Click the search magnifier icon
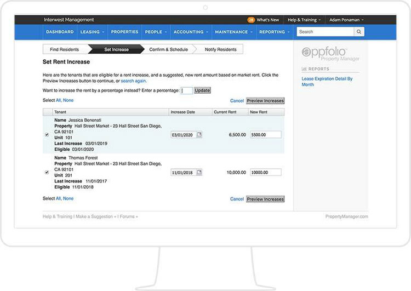 [359, 32]
